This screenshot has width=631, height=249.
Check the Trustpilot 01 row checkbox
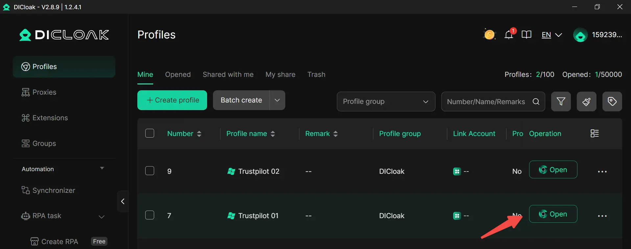pos(150,215)
